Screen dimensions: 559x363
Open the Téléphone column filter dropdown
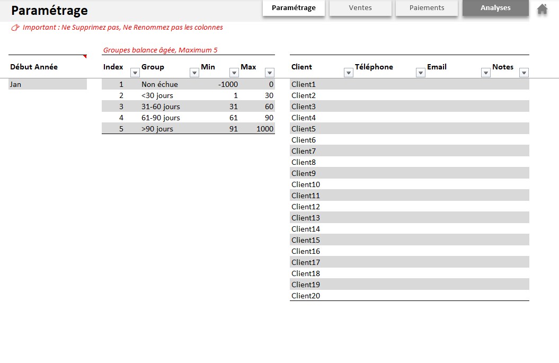pyautogui.click(x=421, y=73)
